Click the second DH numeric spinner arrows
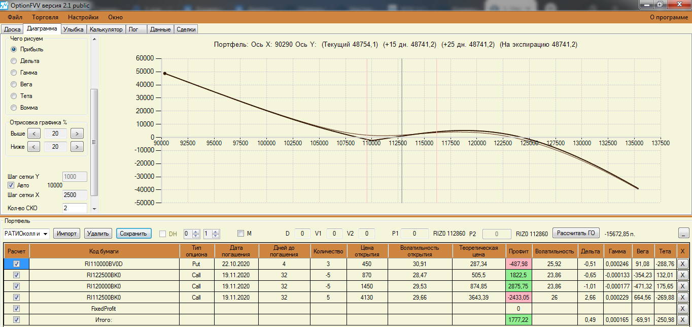 [216, 234]
